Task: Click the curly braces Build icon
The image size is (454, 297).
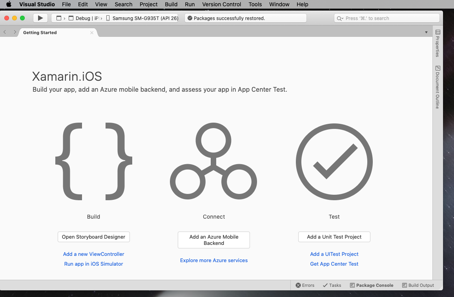Action: pyautogui.click(x=93, y=162)
